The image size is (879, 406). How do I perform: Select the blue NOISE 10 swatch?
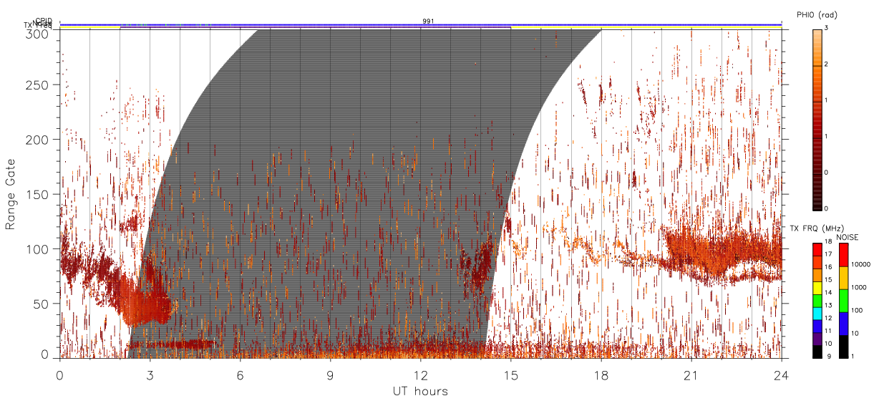[x=844, y=324]
